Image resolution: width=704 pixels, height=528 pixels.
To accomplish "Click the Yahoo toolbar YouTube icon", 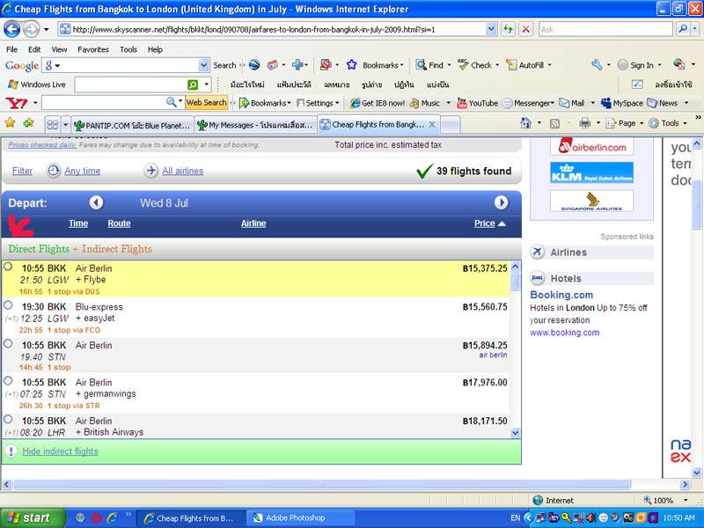I will point(461,103).
